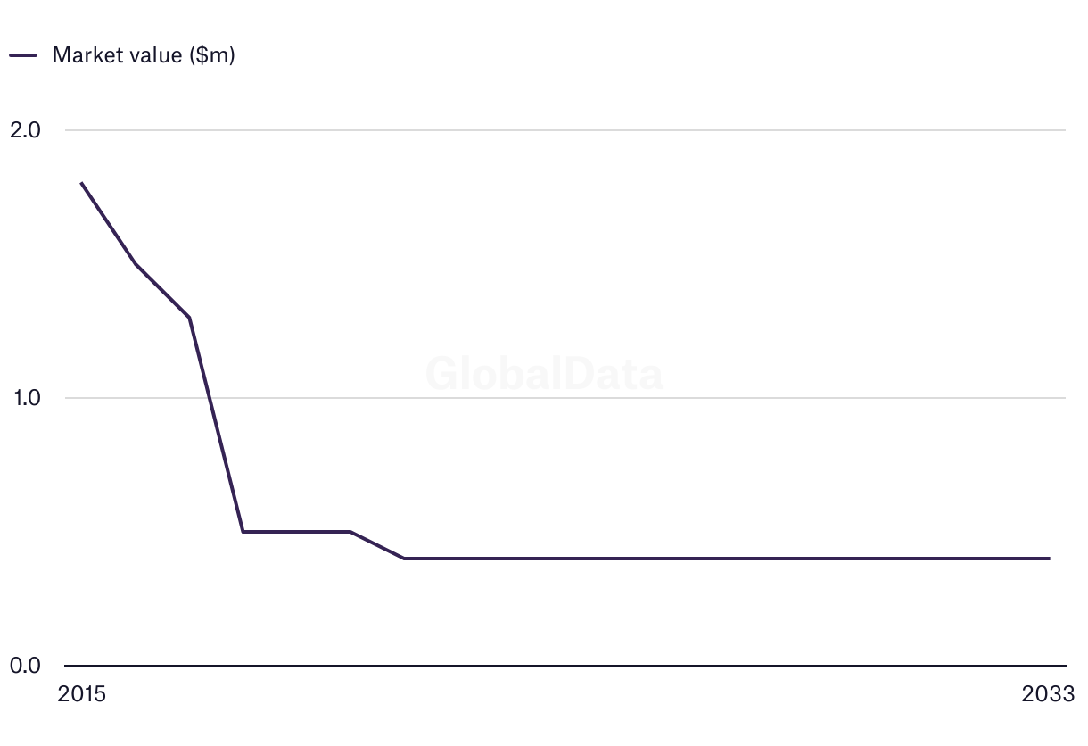Click the vertex where line drops to 0.4
The width and height of the screenshot is (1088, 746).
[x=404, y=559]
